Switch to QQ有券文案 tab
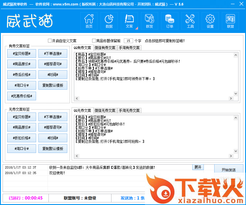This screenshot has width=246, height=205. click(82, 48)
